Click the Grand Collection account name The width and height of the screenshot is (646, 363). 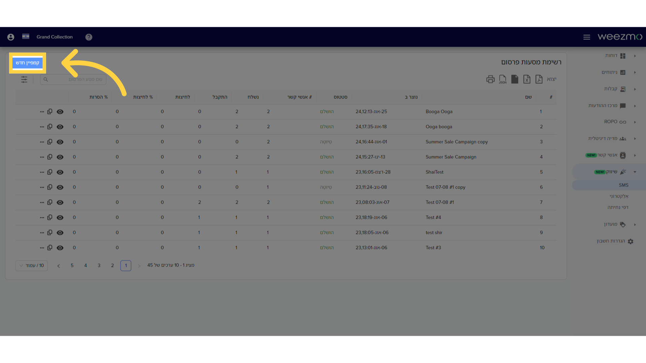pos(55,37)
